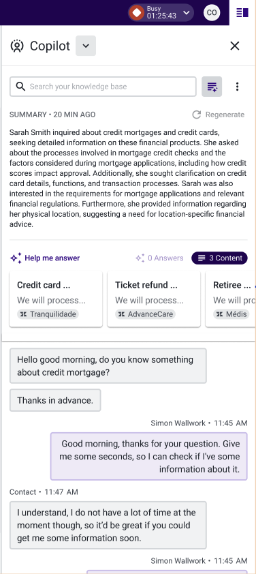Screen dimensions: 256x574
Task: Click Help me answer link
Action: (x=45, y=258)
